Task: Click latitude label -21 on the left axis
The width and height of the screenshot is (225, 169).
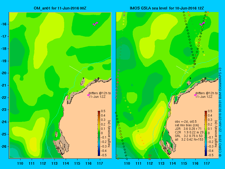Action: point(4,85)
